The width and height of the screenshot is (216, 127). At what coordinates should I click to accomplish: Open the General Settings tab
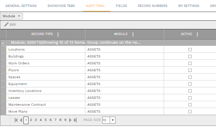[21, 6]
